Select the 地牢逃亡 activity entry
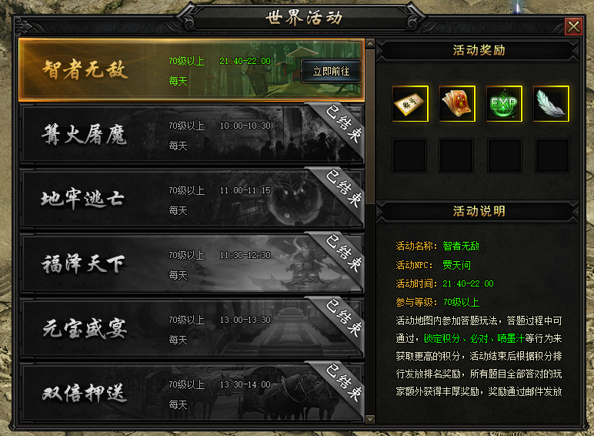 tap(192, 199)
